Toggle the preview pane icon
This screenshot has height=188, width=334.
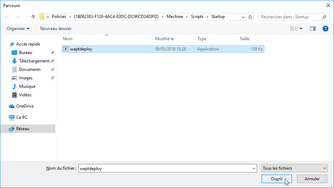point(312,29)
